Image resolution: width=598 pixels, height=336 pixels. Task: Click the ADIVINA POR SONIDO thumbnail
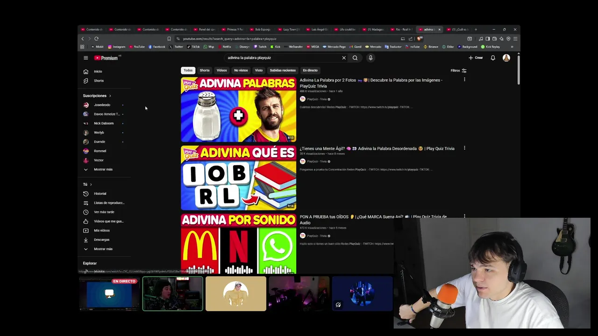(238, 244)
